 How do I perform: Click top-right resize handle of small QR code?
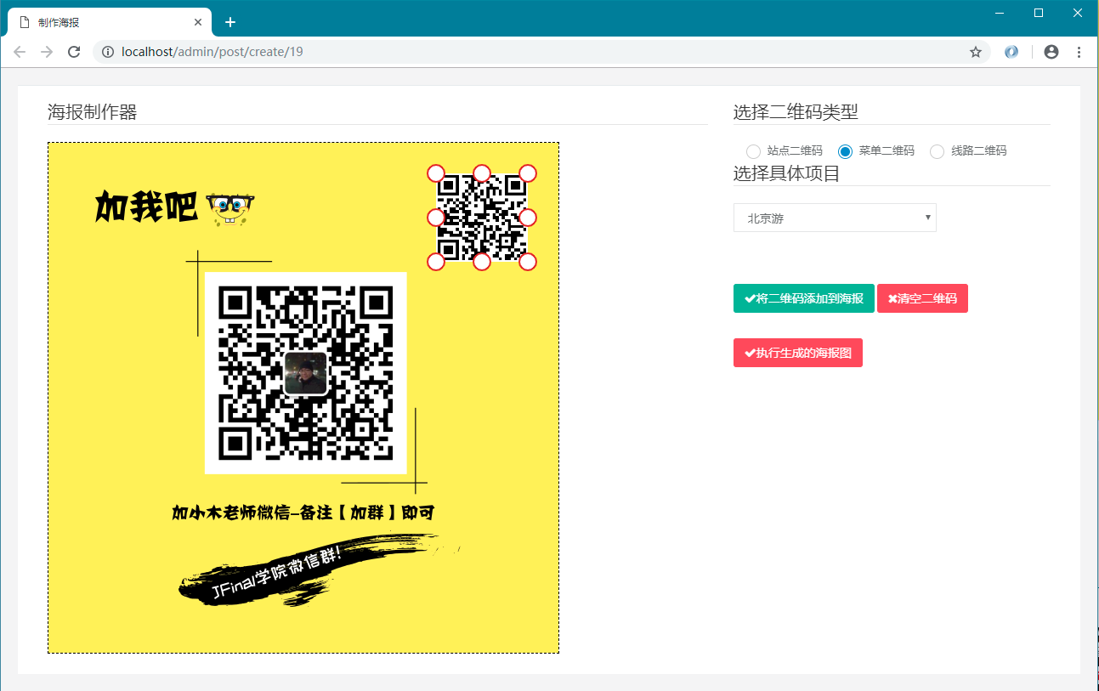click(x=528, y=173)
